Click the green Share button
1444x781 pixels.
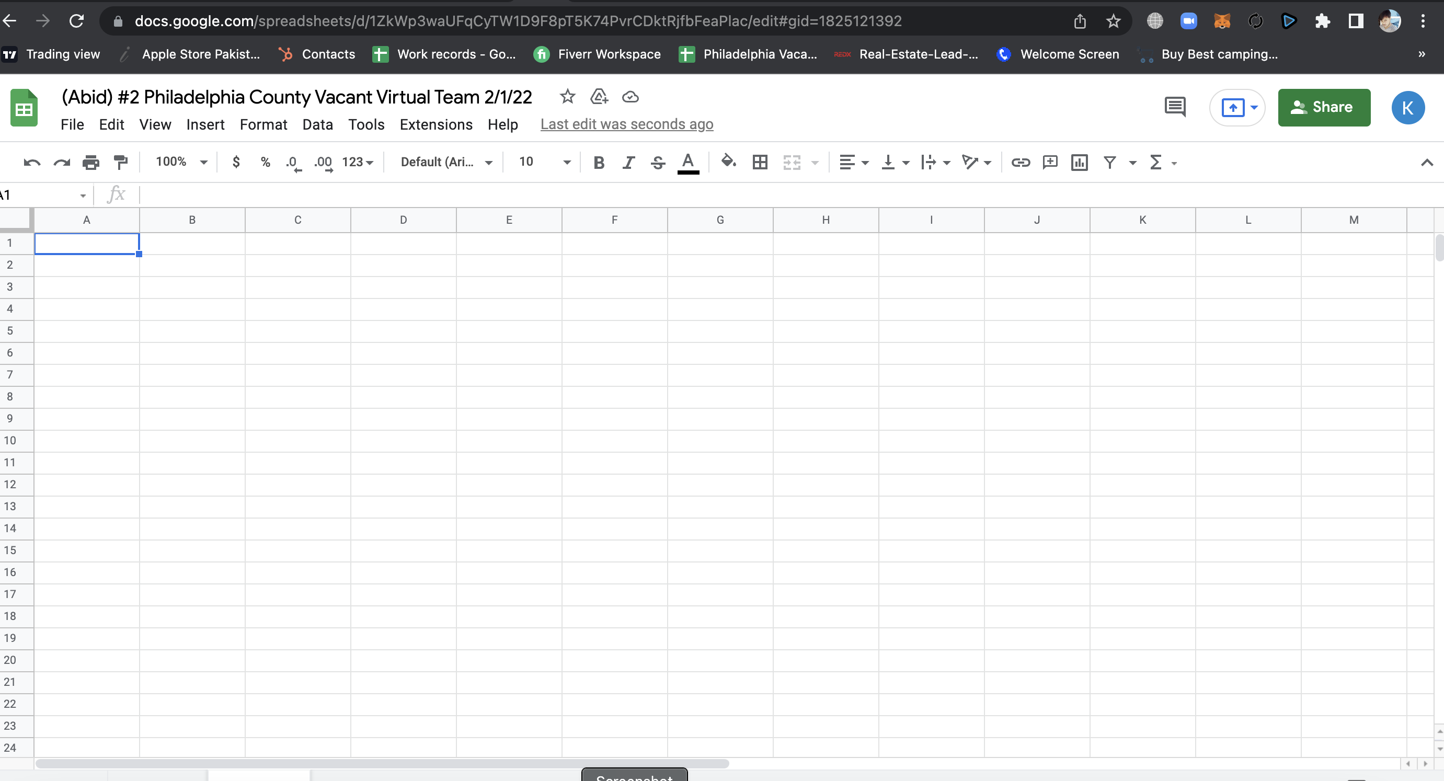tap(1323, 108)
